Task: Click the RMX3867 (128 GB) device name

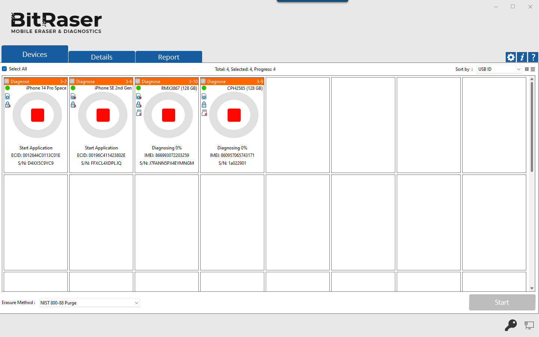Action: [179, 88]
